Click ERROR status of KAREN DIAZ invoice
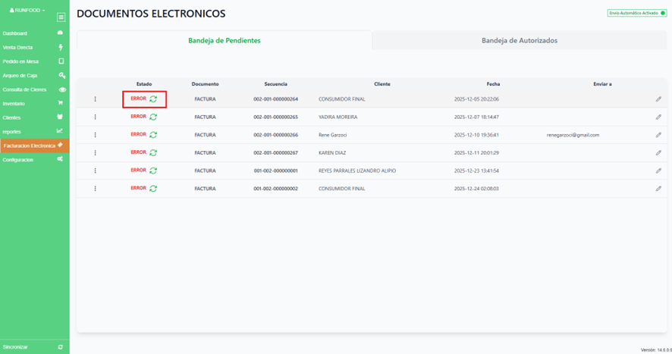Viewport: 672px width, 354px height. (x=139, y=152)
